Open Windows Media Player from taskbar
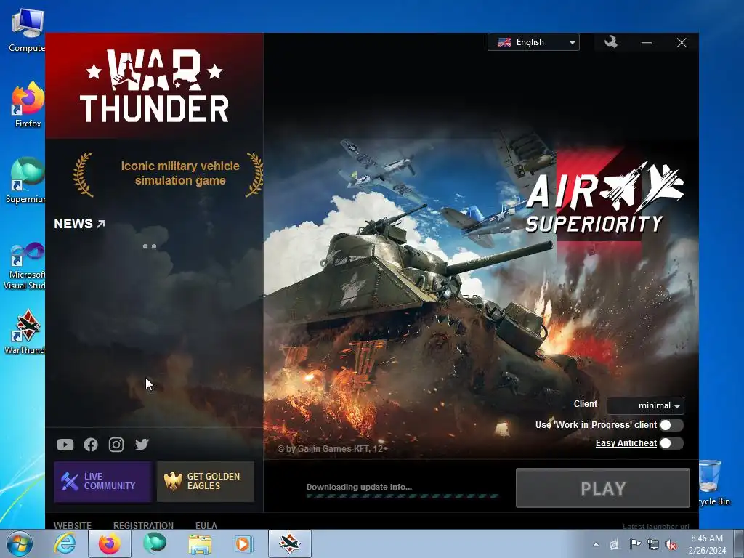This screenshot has width=744, height=558. pyautogui.click(x=245, y=543)
